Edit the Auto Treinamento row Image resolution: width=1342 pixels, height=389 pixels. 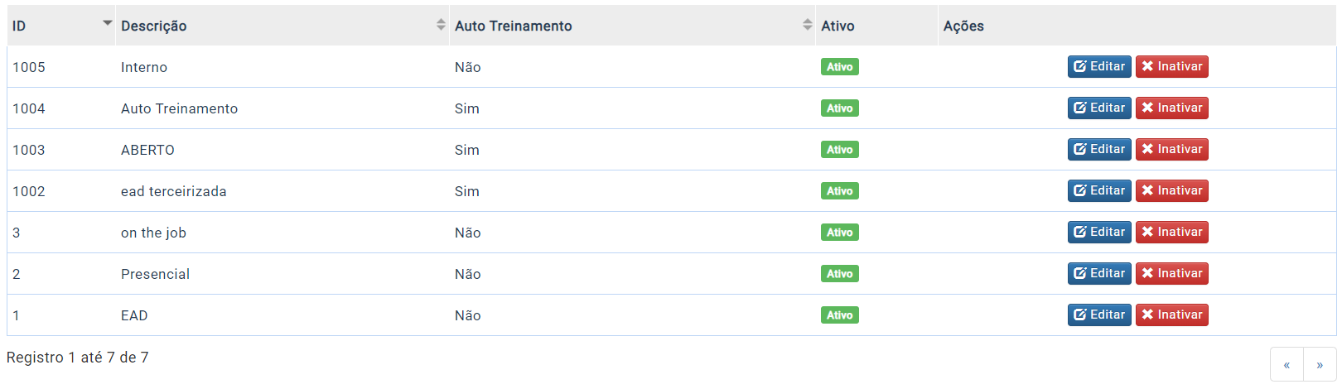(1099, 108)
